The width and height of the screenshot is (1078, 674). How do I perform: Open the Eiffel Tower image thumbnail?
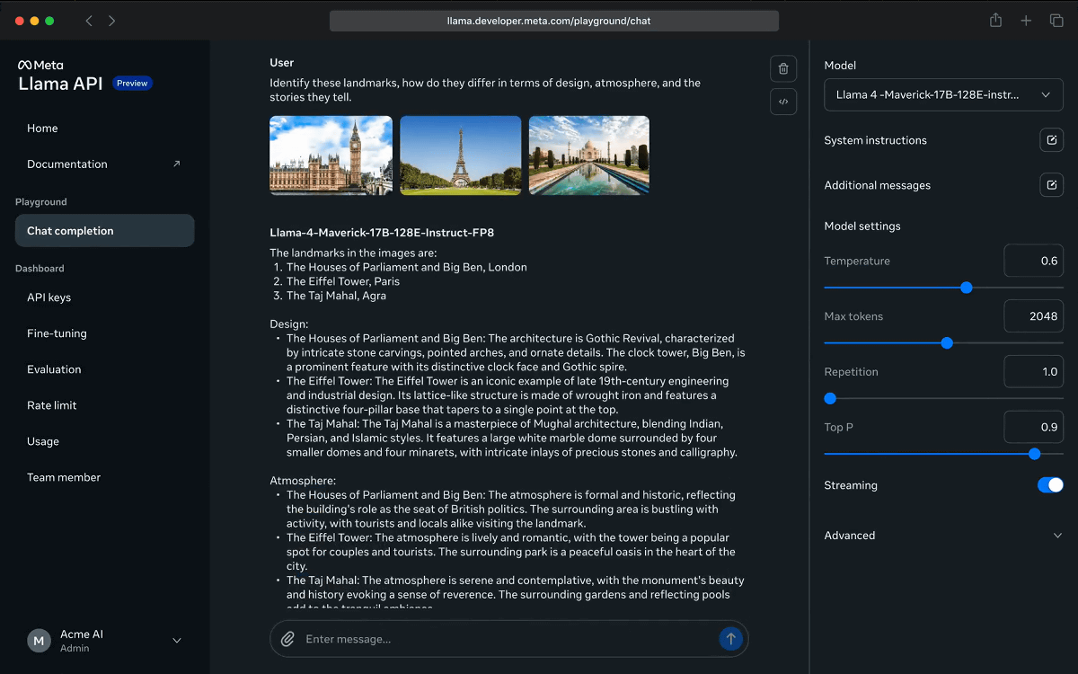pyautogui.click(x=460, y=155)
